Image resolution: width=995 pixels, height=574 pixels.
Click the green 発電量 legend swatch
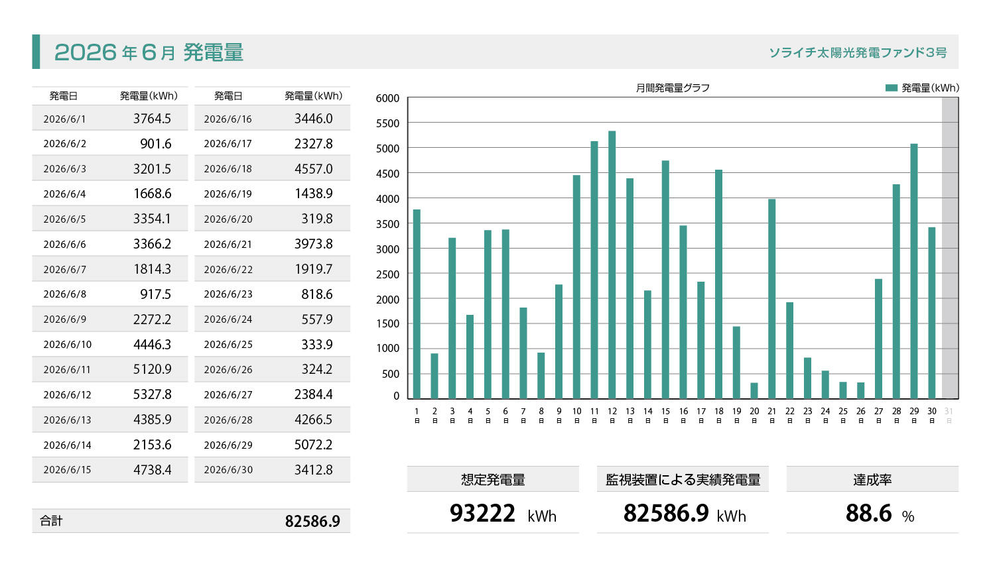pyautogui.click(x=892, y=87)
